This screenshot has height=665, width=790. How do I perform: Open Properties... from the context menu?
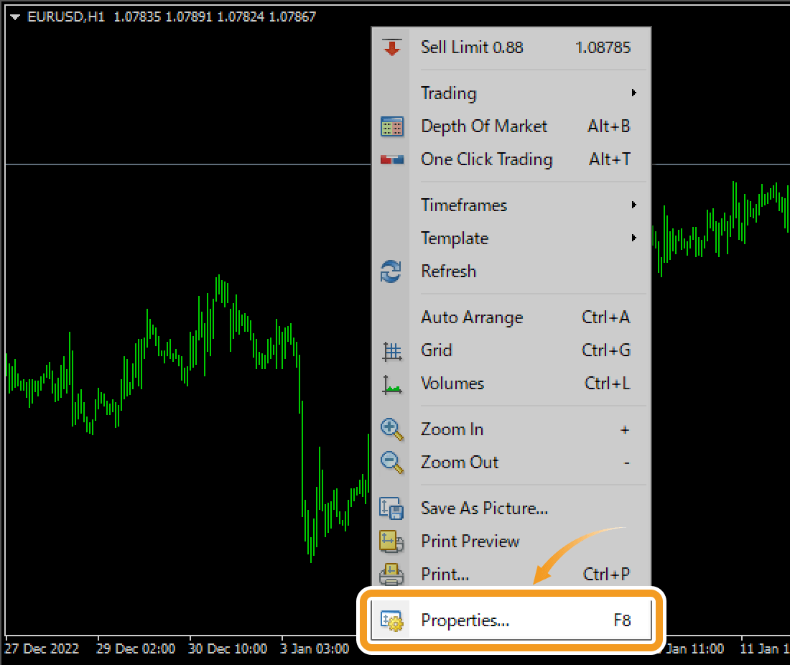pos(465,620)
